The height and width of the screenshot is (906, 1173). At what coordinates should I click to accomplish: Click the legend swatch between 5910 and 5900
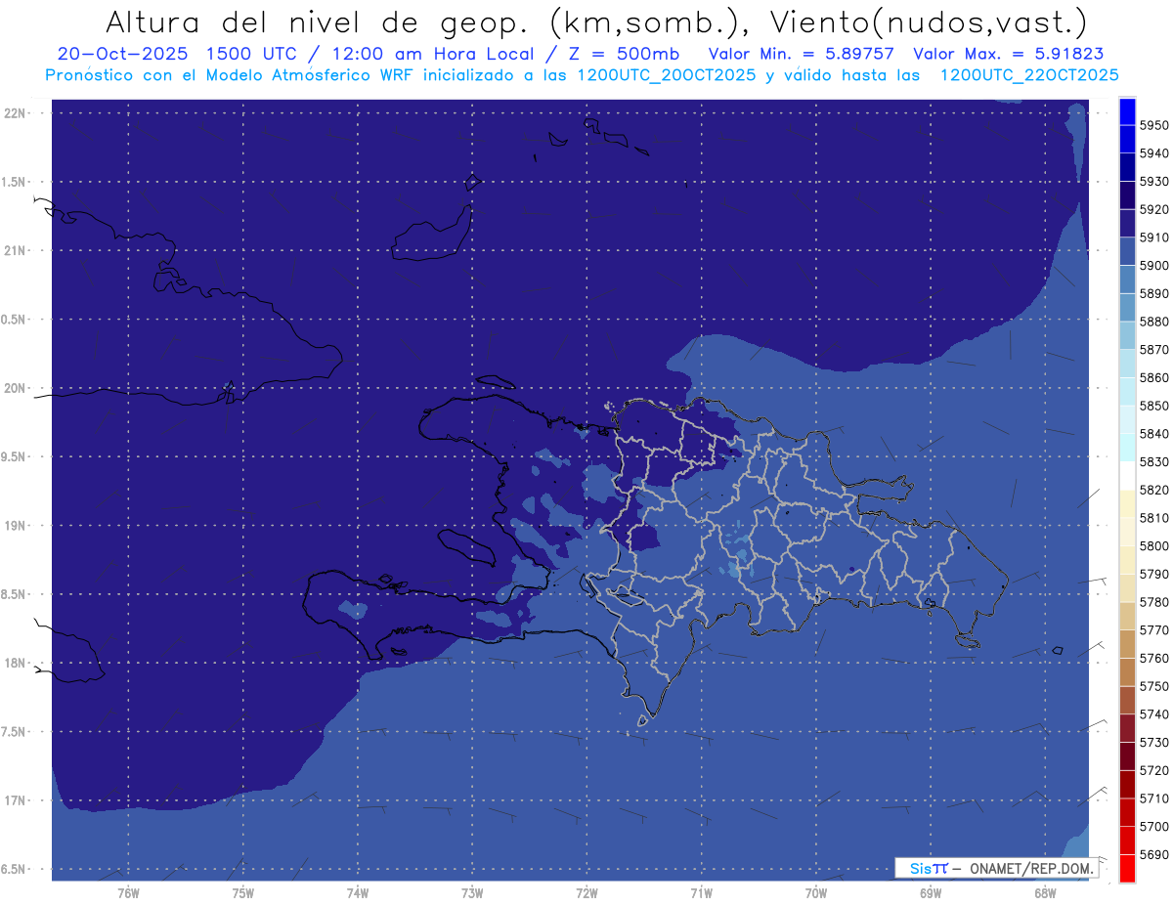1127,252
